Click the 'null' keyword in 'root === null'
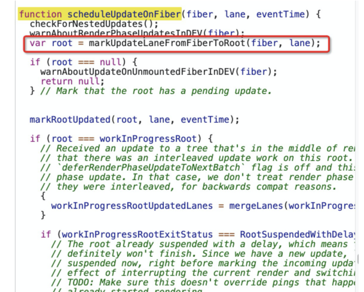Image resolution: width=364 pixels, height=292 pixels. pyautogui.click(x=110, y=62)
